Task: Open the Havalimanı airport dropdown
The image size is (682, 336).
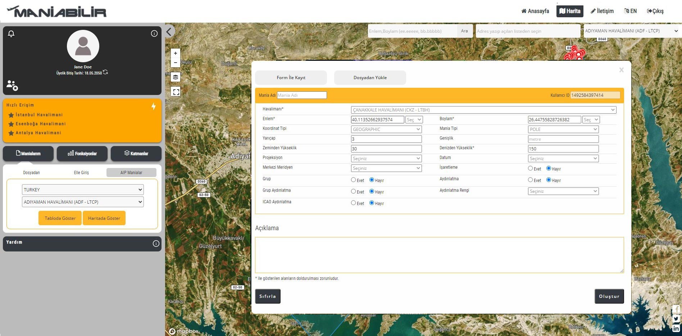Action: click(x=483, y=110)
